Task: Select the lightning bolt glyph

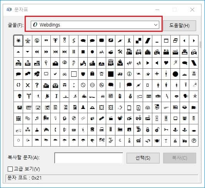Action: click(x=138, y=85)
